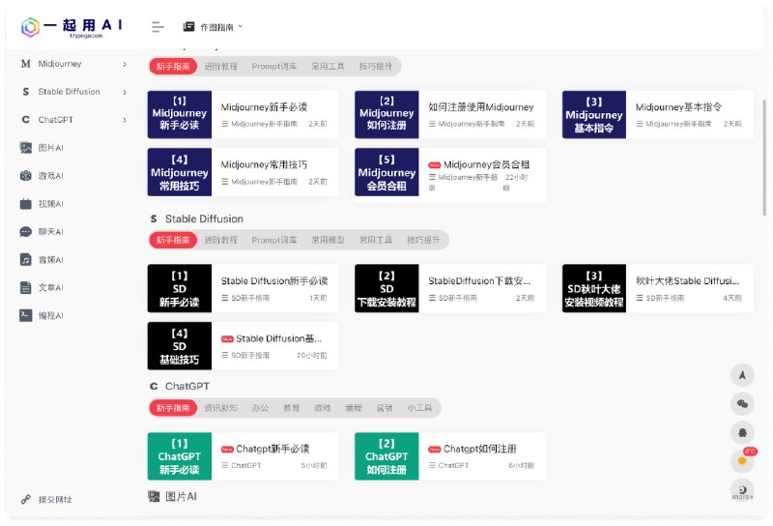
Task: Open Stable Diffusion新手必读 article link
Action: [274, 281]
